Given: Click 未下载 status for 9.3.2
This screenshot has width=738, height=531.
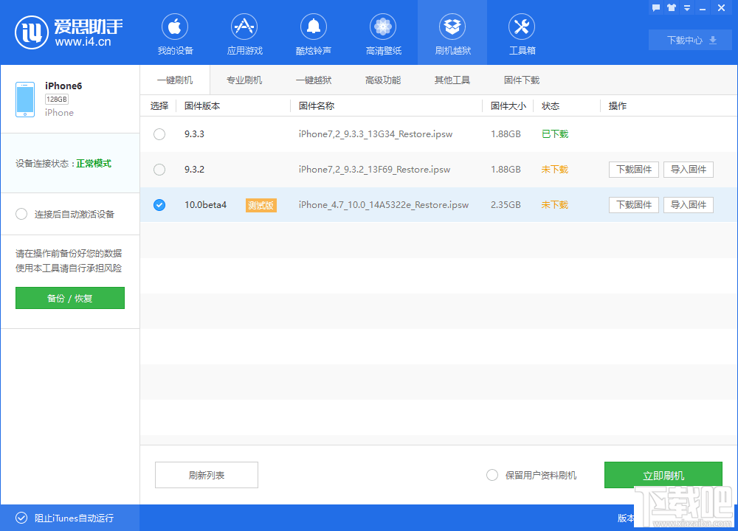Looking at the screenshot, I should pos(555,170).
